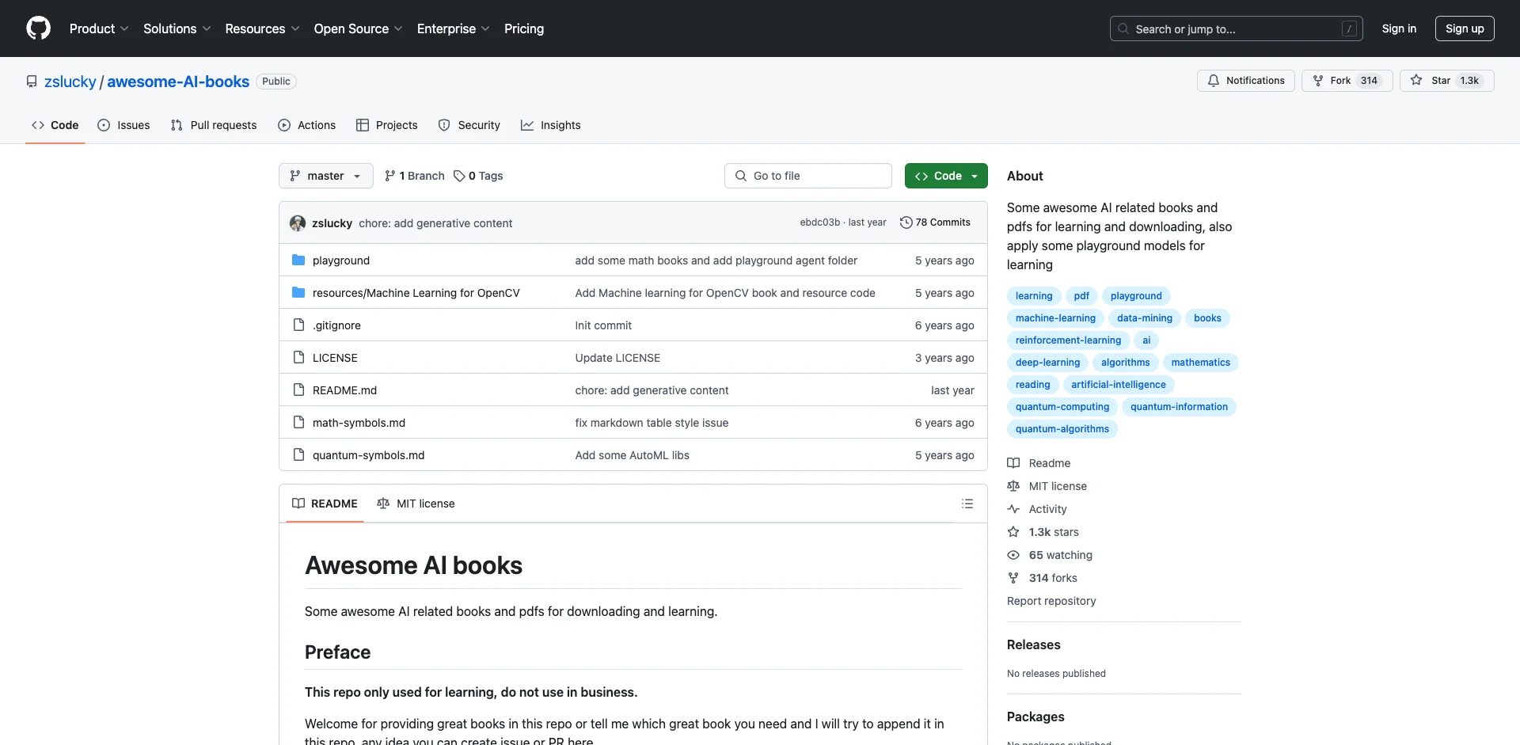Open the Releases heading link
The height and width of the screenshot is (745, 1520).
[1033, 644]
